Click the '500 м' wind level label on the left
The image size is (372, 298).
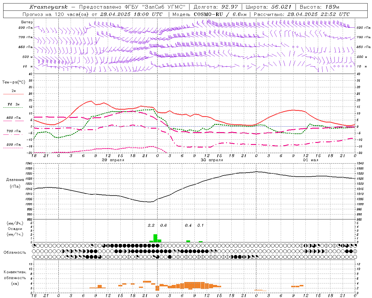coord(28,57)
